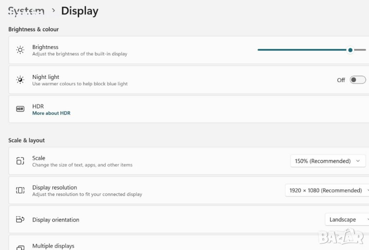Open the Landscape orientation dropdown
369x250 pixels.
tap(346, 220)
